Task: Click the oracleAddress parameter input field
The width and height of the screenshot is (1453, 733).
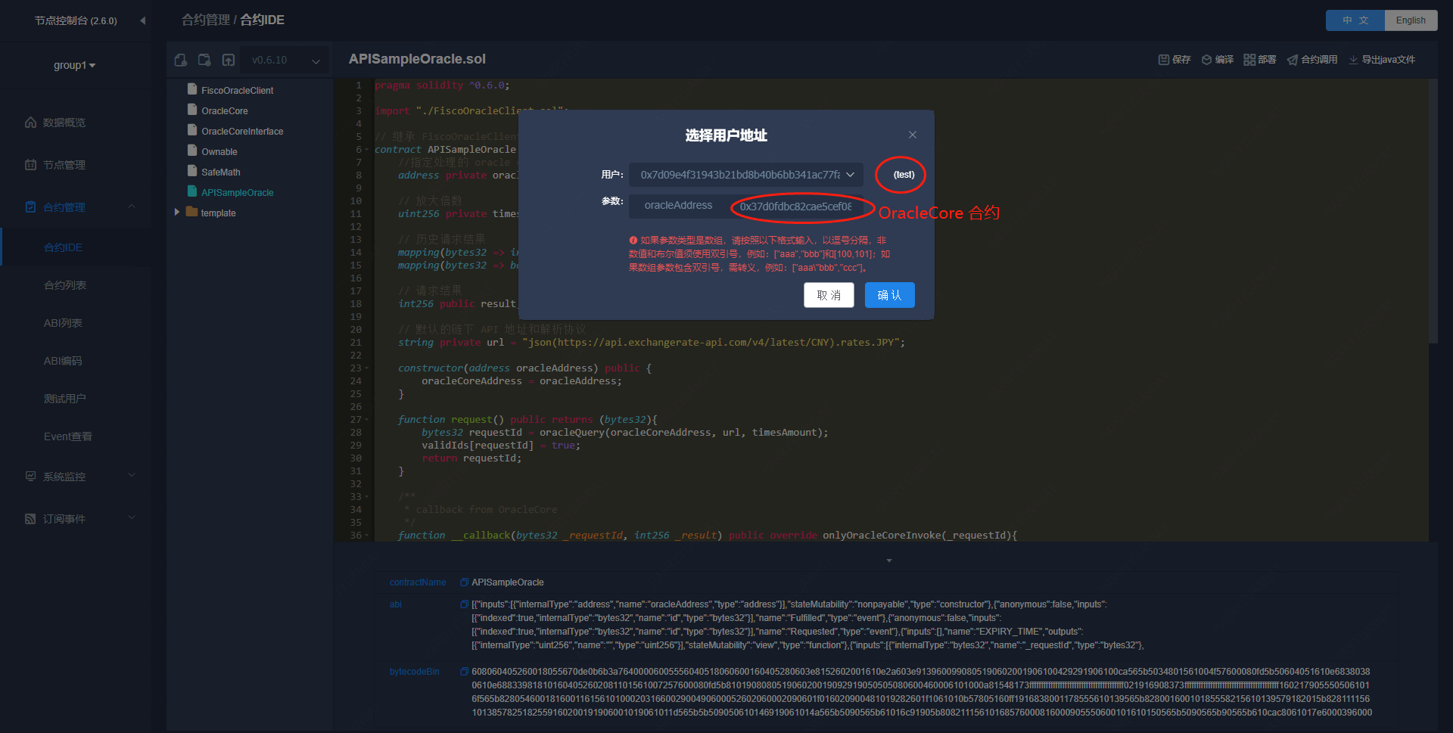Action: click(x=797, y=207)
